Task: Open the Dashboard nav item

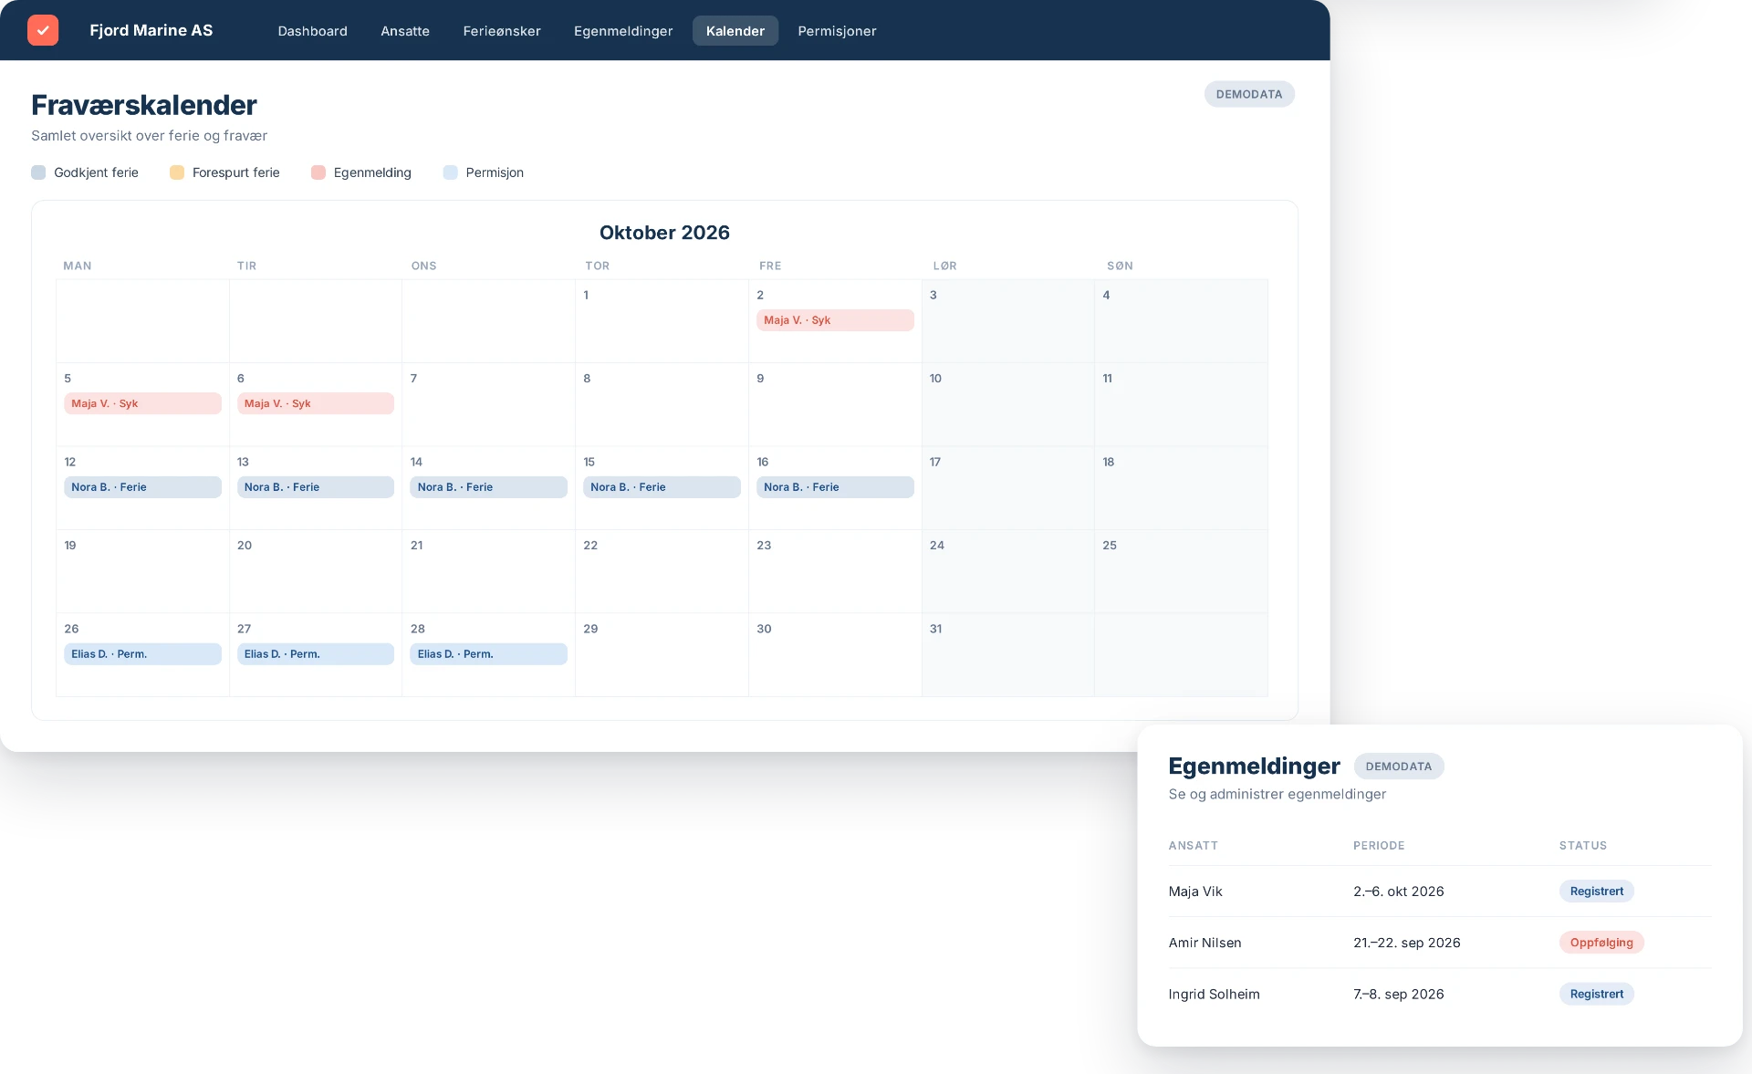Action: point(312,31)
